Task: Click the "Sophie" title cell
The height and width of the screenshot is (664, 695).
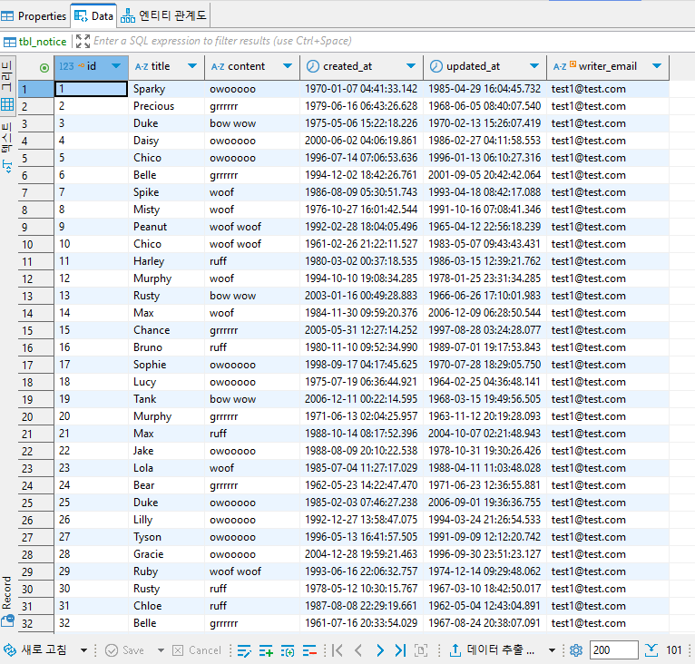Action: [167, 365]
